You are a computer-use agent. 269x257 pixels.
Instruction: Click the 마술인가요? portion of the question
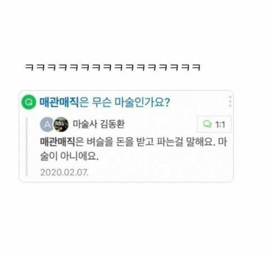click(x=142, y=102)
